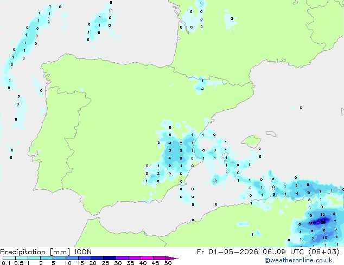Select the 40–45 mm magenta legend swatch
The height and width of the screenshot is (265, 344).
coord(147,258)
